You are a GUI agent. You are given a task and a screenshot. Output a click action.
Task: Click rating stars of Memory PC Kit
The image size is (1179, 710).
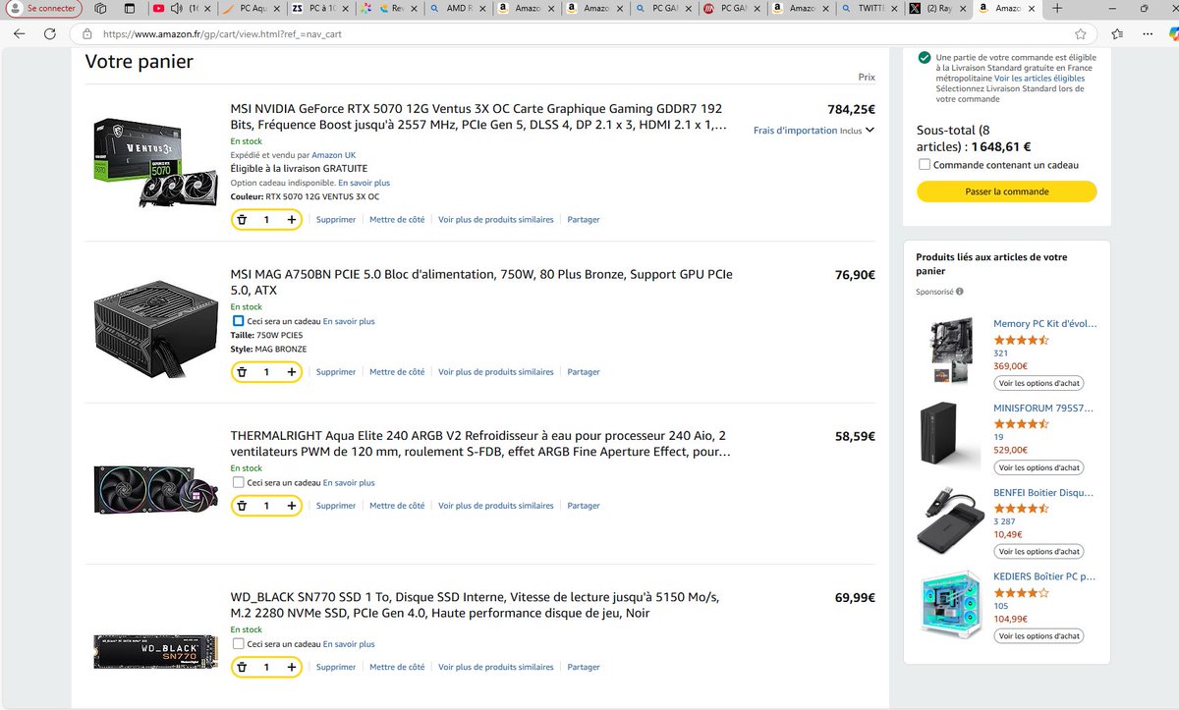1022,340
